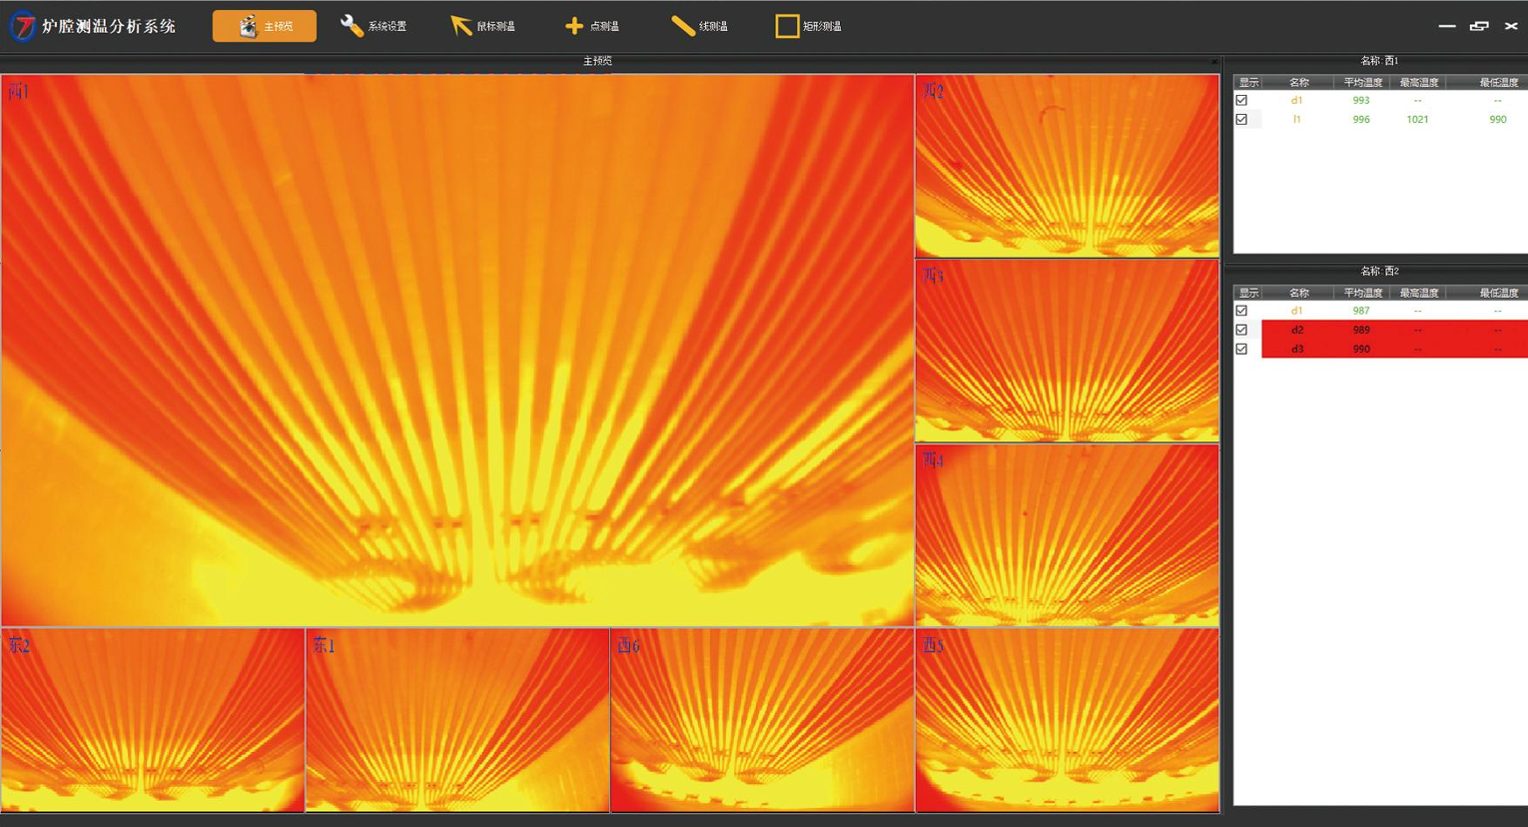Screen dimensions: 1528x827
Task: Close the application window
Action: click(1511, 26)
